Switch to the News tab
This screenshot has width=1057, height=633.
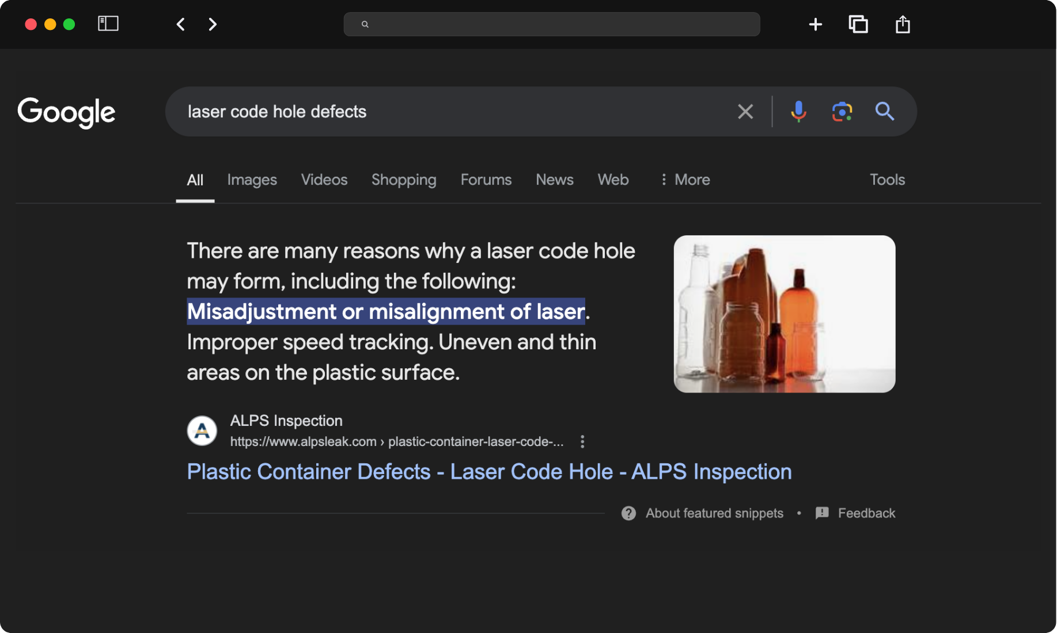coord(555,180)
